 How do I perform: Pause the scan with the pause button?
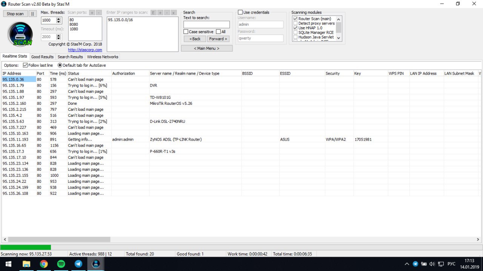(x=32, y=14)
